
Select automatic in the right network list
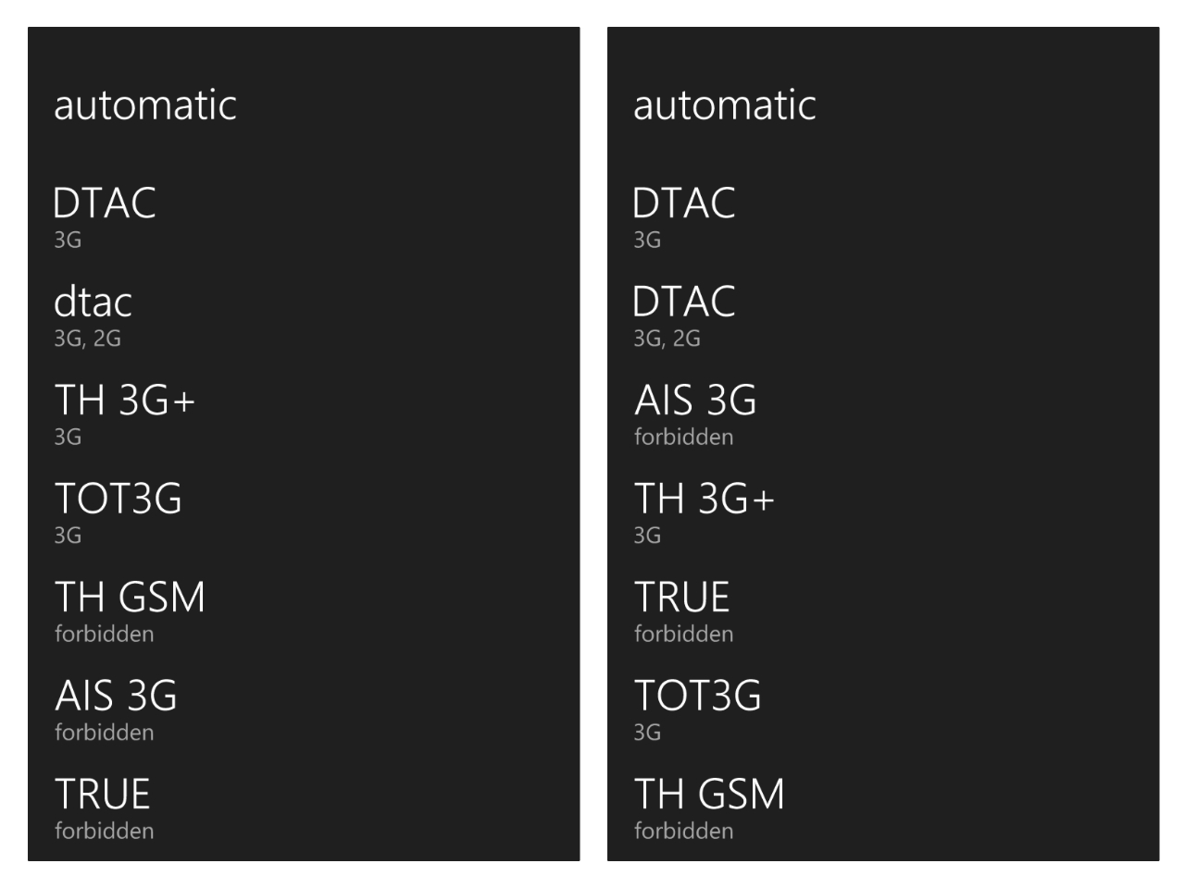725,105
